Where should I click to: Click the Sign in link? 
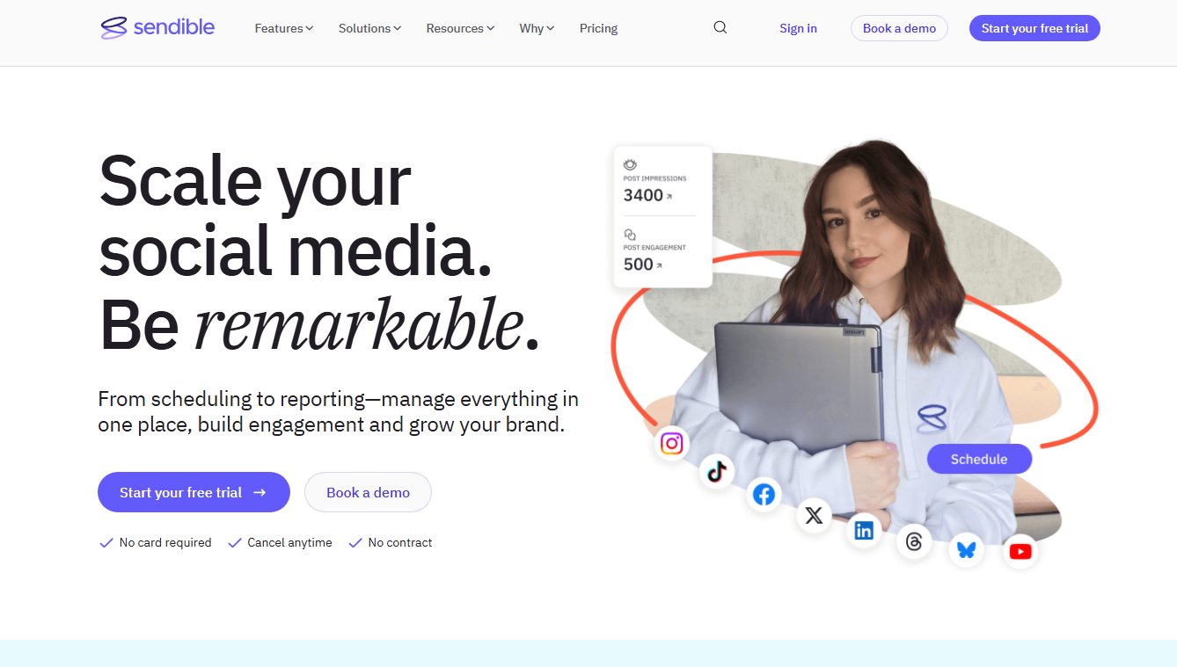tap(798, 28)
